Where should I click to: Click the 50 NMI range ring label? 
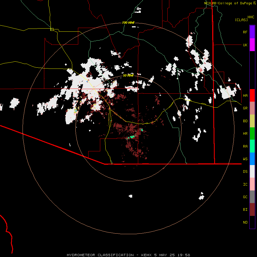point(128,75)
